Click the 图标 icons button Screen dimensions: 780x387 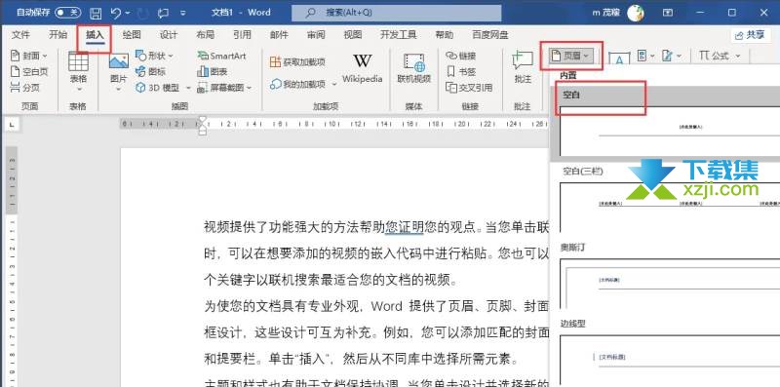(151, 71)
